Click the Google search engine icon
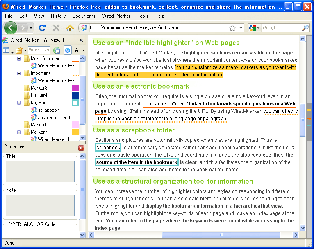Viewport: 314px width, 249px height. (x=253, y=28)
